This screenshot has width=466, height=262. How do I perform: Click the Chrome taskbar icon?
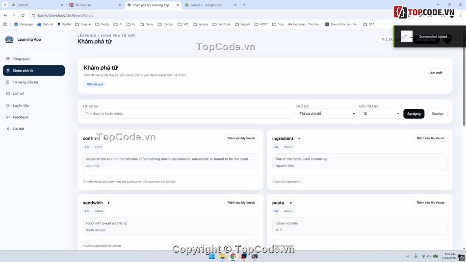click(233, 256)
